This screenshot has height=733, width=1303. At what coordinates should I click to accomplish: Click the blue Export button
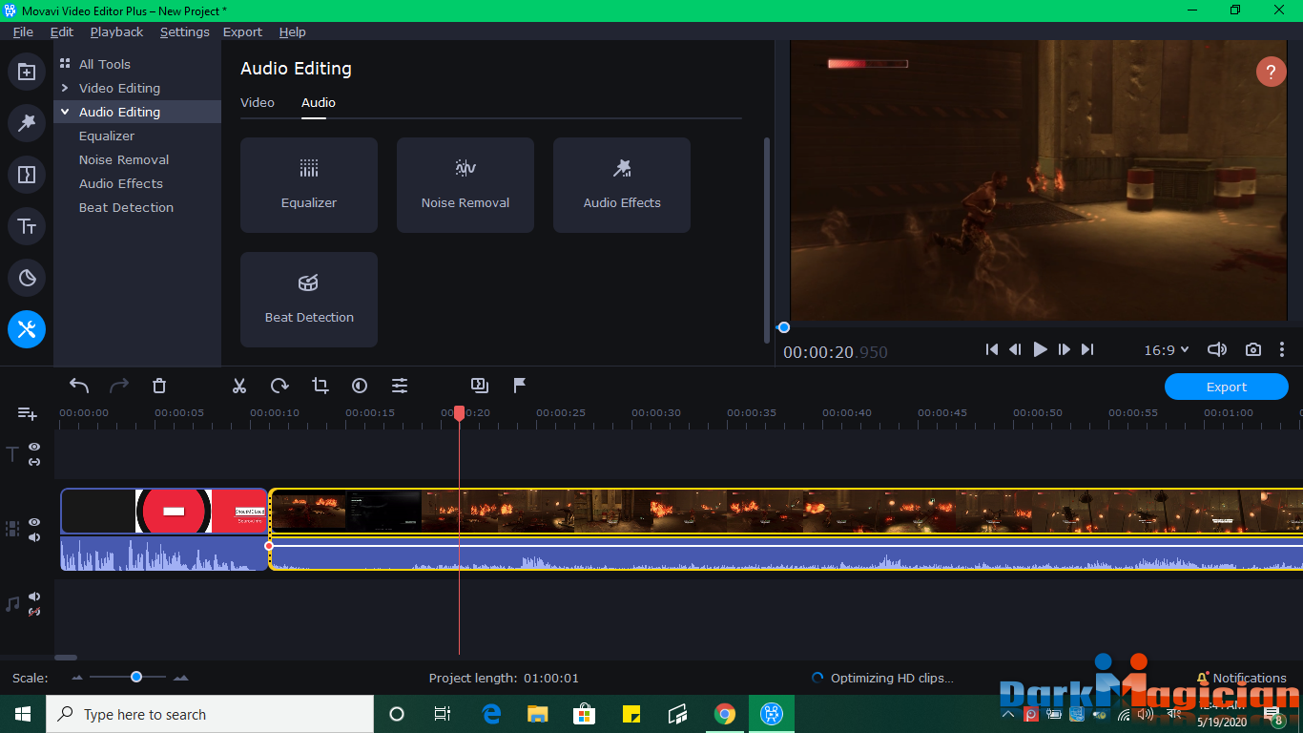pos(1227,387)
